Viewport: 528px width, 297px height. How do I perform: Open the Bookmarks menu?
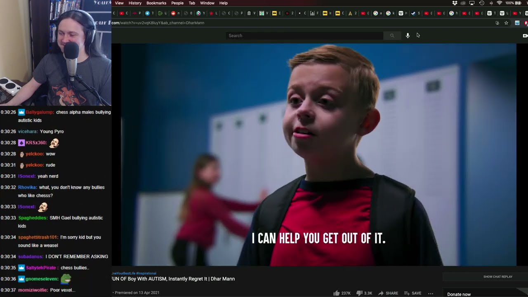[156, 3]
